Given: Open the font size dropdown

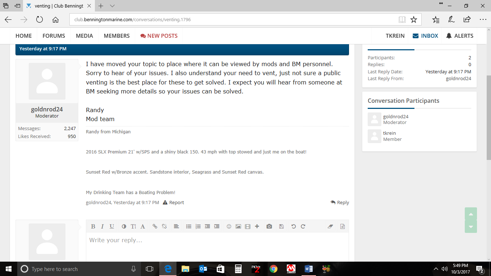Looking at the screenshot, I should [133, 226].
